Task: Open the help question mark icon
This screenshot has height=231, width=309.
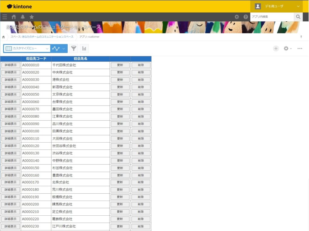Action: tap(246, 17)
